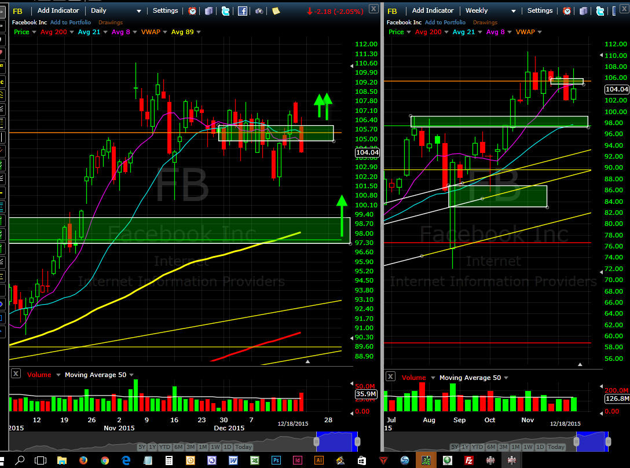Image resolution: width=630 pixels, height=468 pixels.
Task: Select the 5Y range in Daily chart
Action: (142, 447)
